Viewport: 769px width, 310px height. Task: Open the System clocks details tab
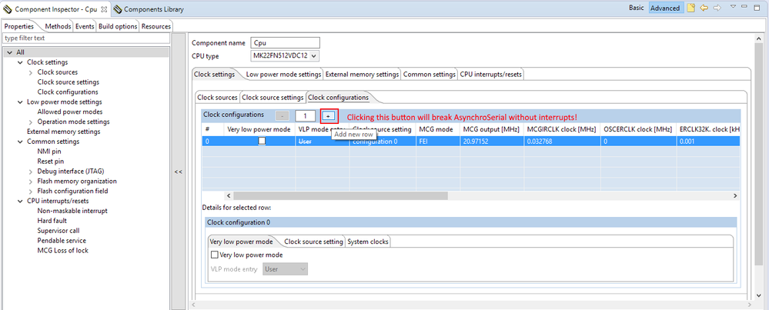[368, 242]
